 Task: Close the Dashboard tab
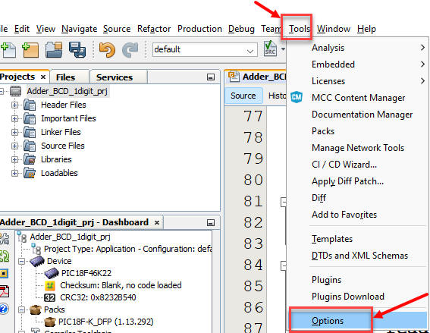click(x=157, y=222)
